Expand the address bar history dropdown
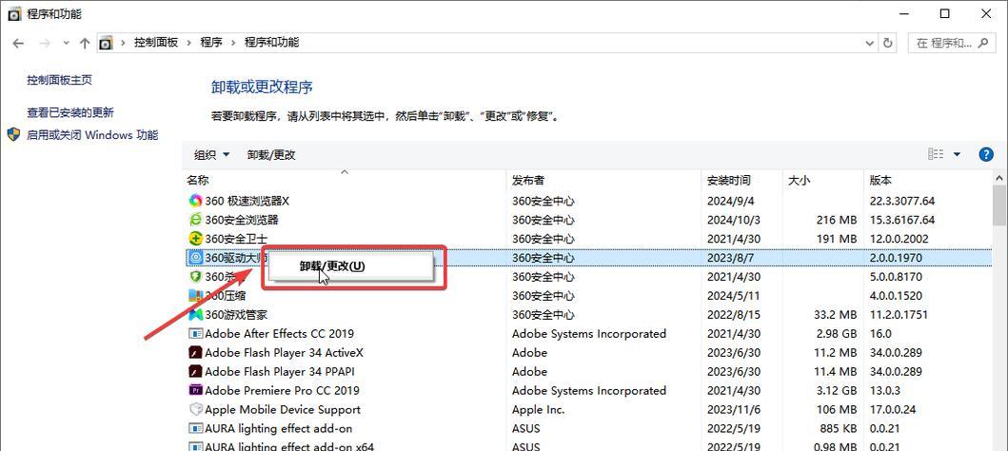This screenshot has height=451, width=1008. (x=869, y=43)
